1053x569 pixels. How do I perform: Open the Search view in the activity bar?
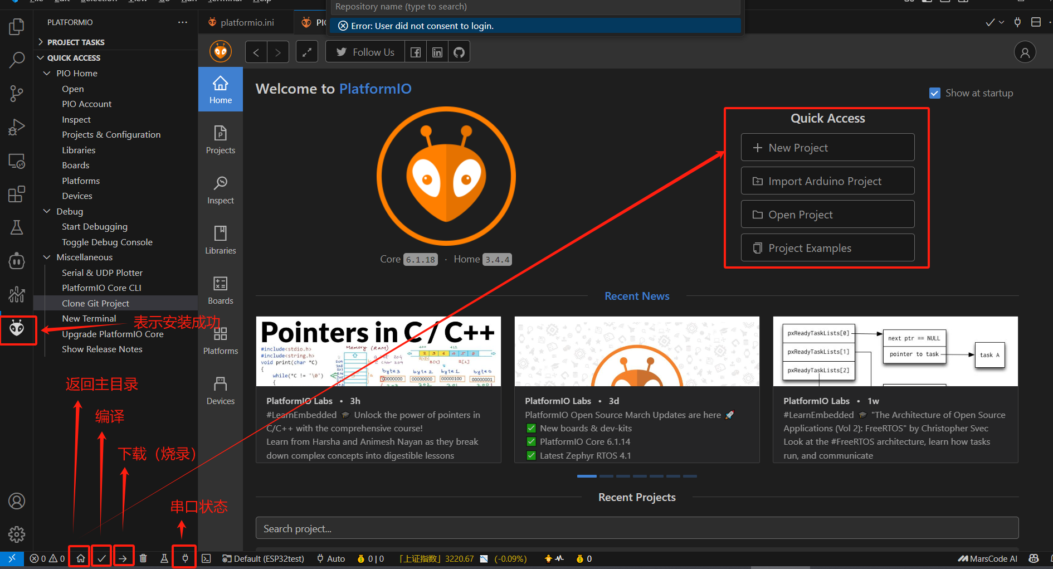tap(17, 60)
